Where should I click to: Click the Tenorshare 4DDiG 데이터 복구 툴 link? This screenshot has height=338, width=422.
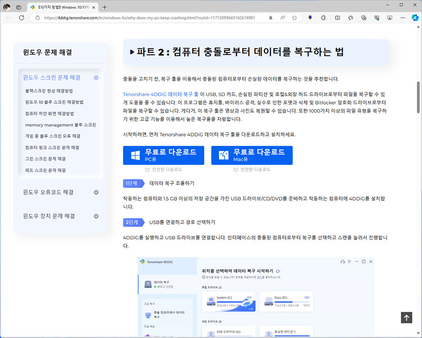(x=161, y=94)
